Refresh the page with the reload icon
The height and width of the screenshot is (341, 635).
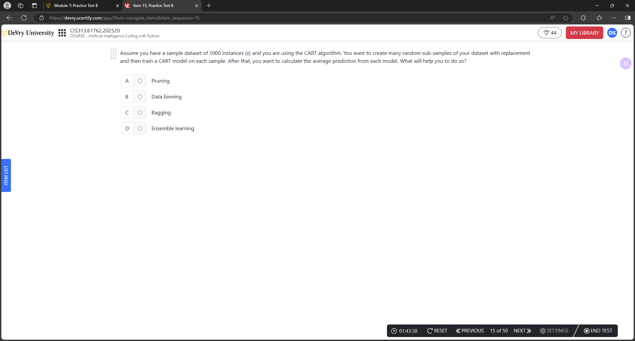24,18
